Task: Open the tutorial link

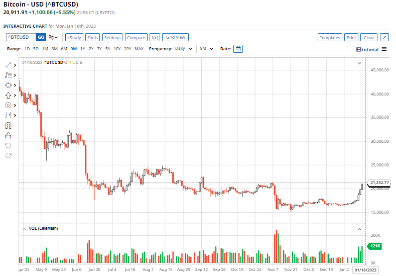Action: (367, 50)
